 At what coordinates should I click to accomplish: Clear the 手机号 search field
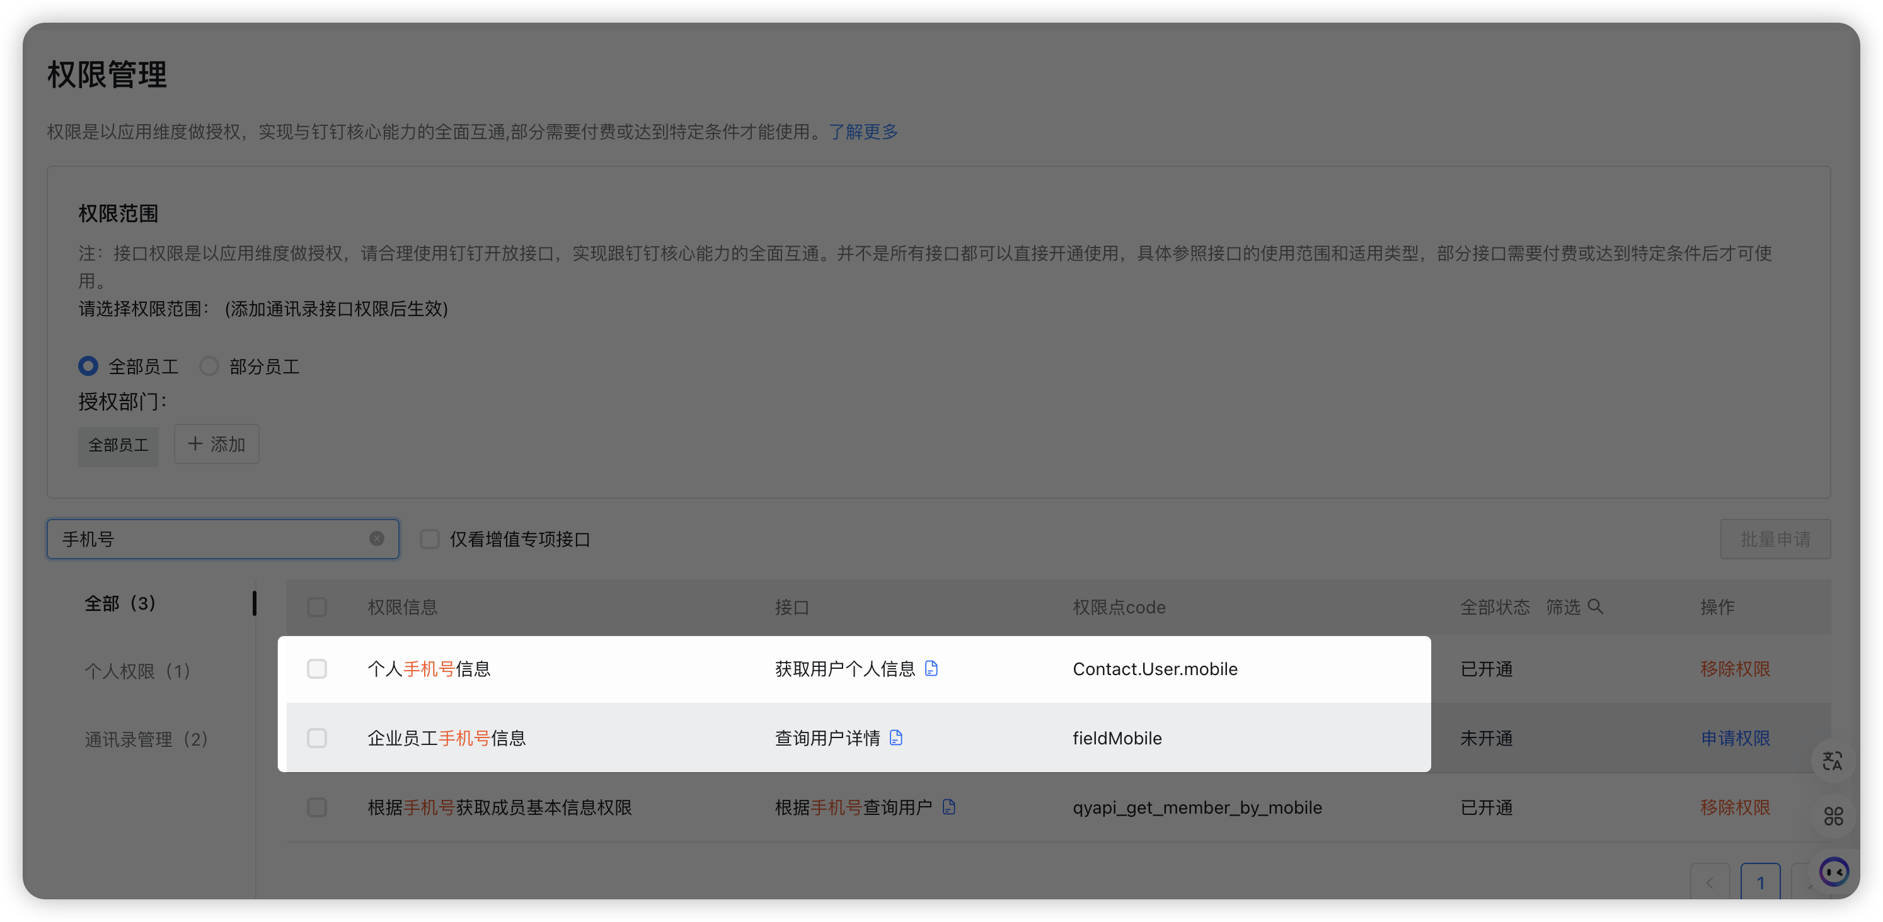click(x=376, y=538)
